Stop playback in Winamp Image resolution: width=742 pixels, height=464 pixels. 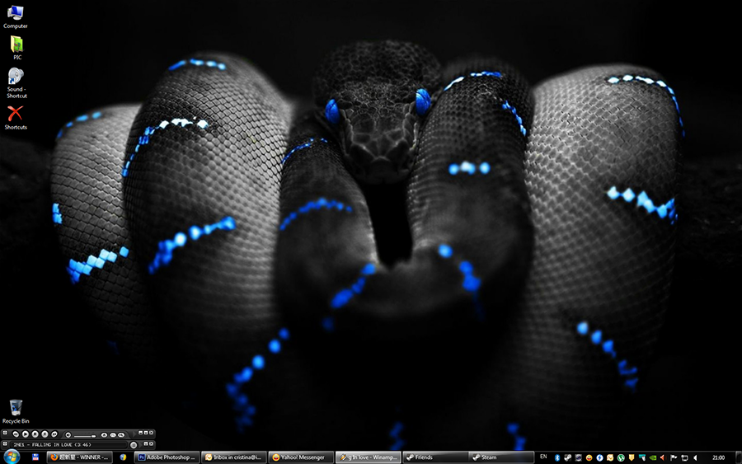pyautogui.click(x=45, y=434)
